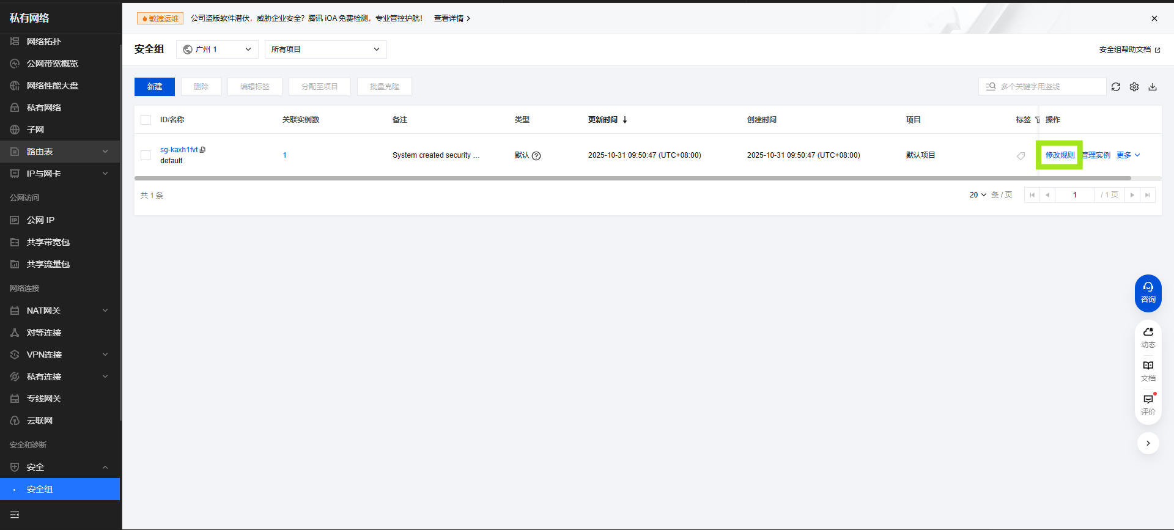This screenshot has height=530, width=1174.
Task: Open 管理实例 for default group
Action: point(1096,155)
